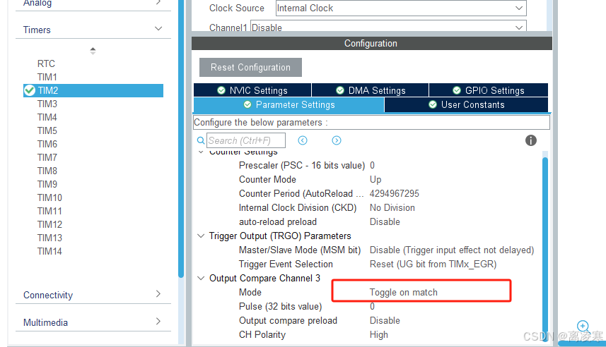
Task: Go to next search result arrow
Action: click(337, 140)
